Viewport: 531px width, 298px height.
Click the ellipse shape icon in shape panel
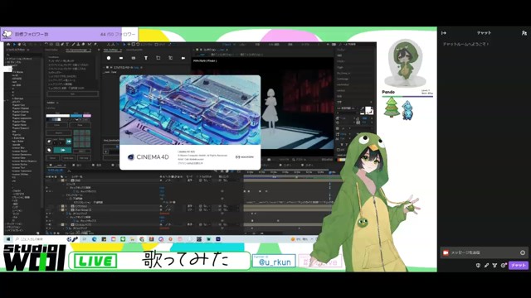[109, 58]
